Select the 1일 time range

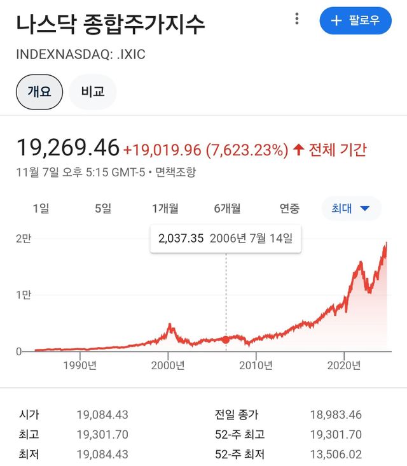40,208
